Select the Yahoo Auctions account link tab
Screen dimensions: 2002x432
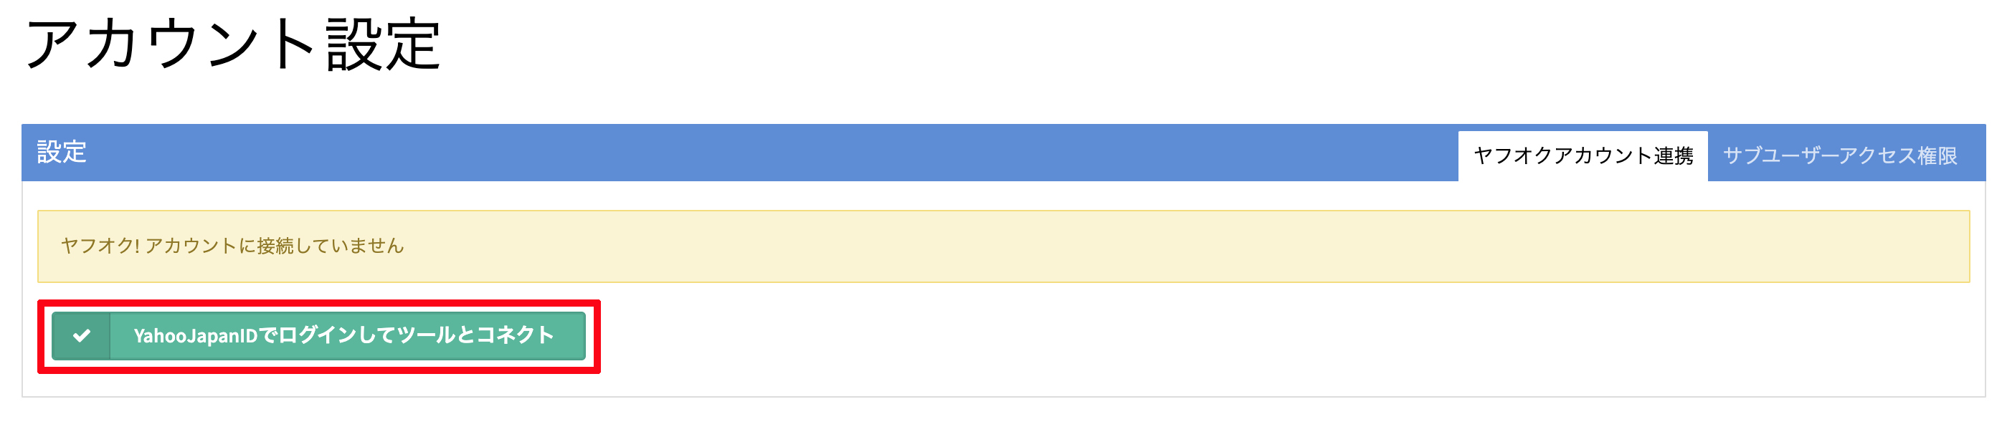point(1583,156)
